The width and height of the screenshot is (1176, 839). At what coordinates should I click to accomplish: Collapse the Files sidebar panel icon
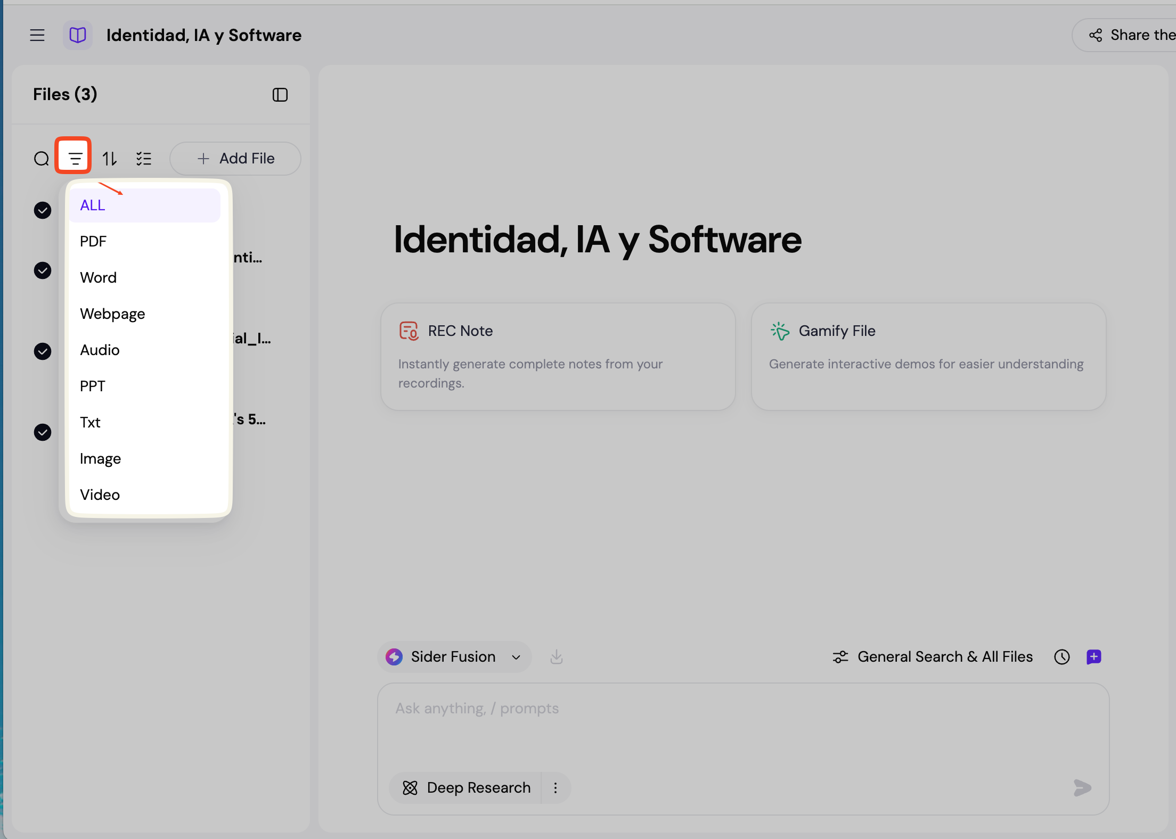point(280,95)
